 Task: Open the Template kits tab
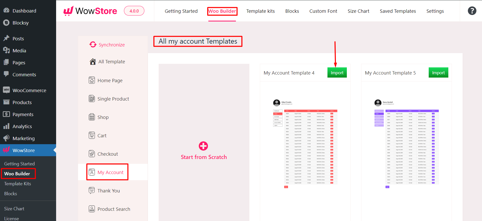[x=260, y=11]
